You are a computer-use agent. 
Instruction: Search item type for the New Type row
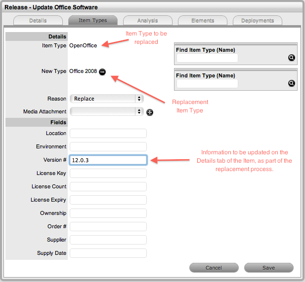pos(291,83)
